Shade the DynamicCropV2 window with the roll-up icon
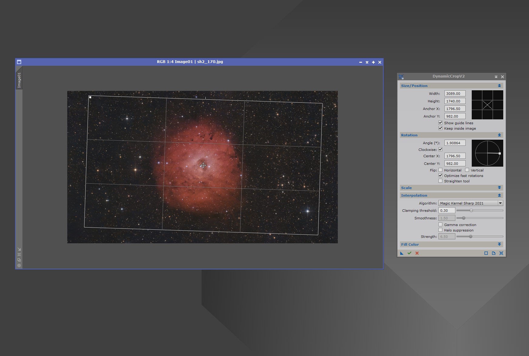Screen dimensions: 529x356 (496, 77)
